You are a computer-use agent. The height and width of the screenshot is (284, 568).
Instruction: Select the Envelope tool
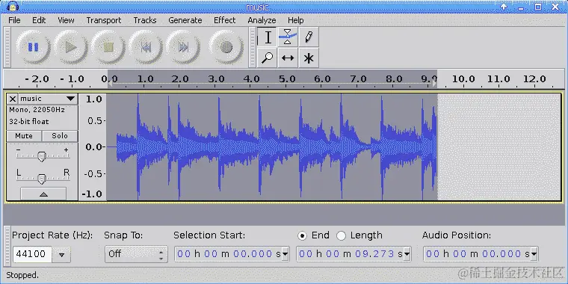tap(288, 37)
